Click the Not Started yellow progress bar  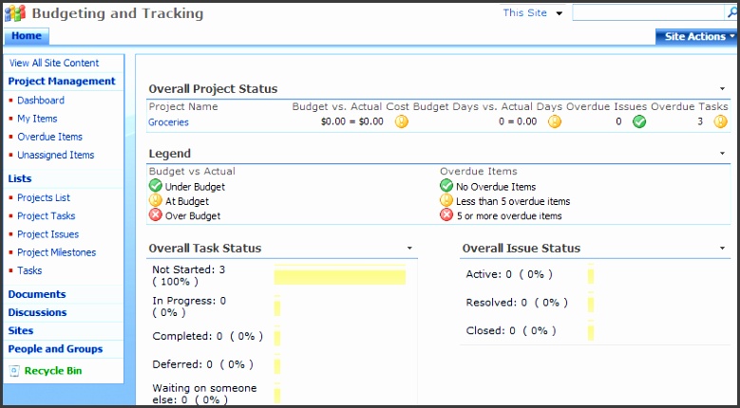pos(339,276)
